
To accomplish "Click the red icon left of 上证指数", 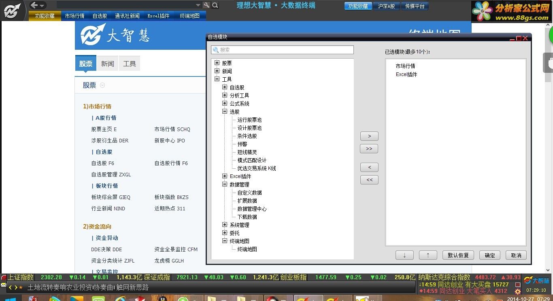I will [4, 278].
